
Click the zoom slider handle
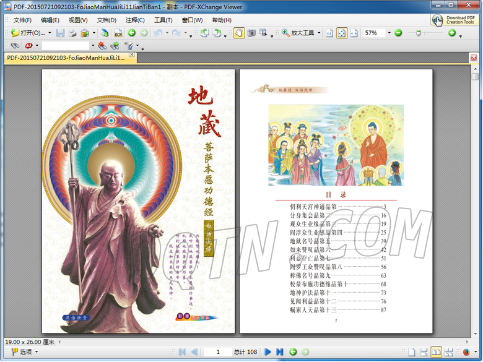[x=418, y=33]
